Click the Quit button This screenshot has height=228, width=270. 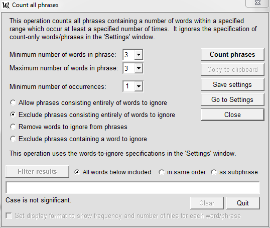click(x=243, y=203)
